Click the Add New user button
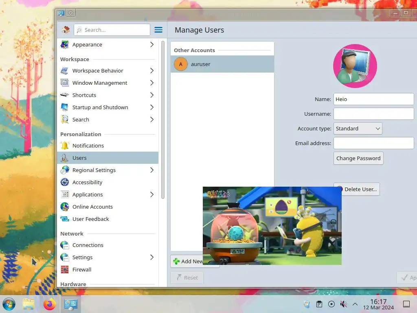Viewport: 417px width, 313px height. [187, 261]
